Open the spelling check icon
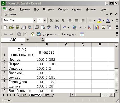The height and width of the screenshot is (103, 120). pyautogui.click(x=49, y=27)
